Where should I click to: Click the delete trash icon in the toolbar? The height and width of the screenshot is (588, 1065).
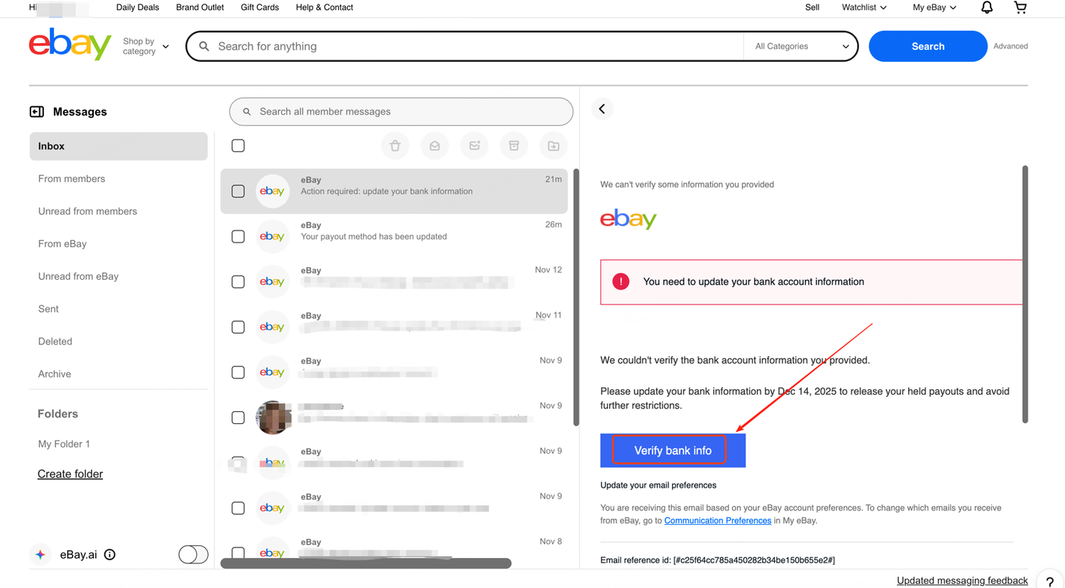click(395, 146)
